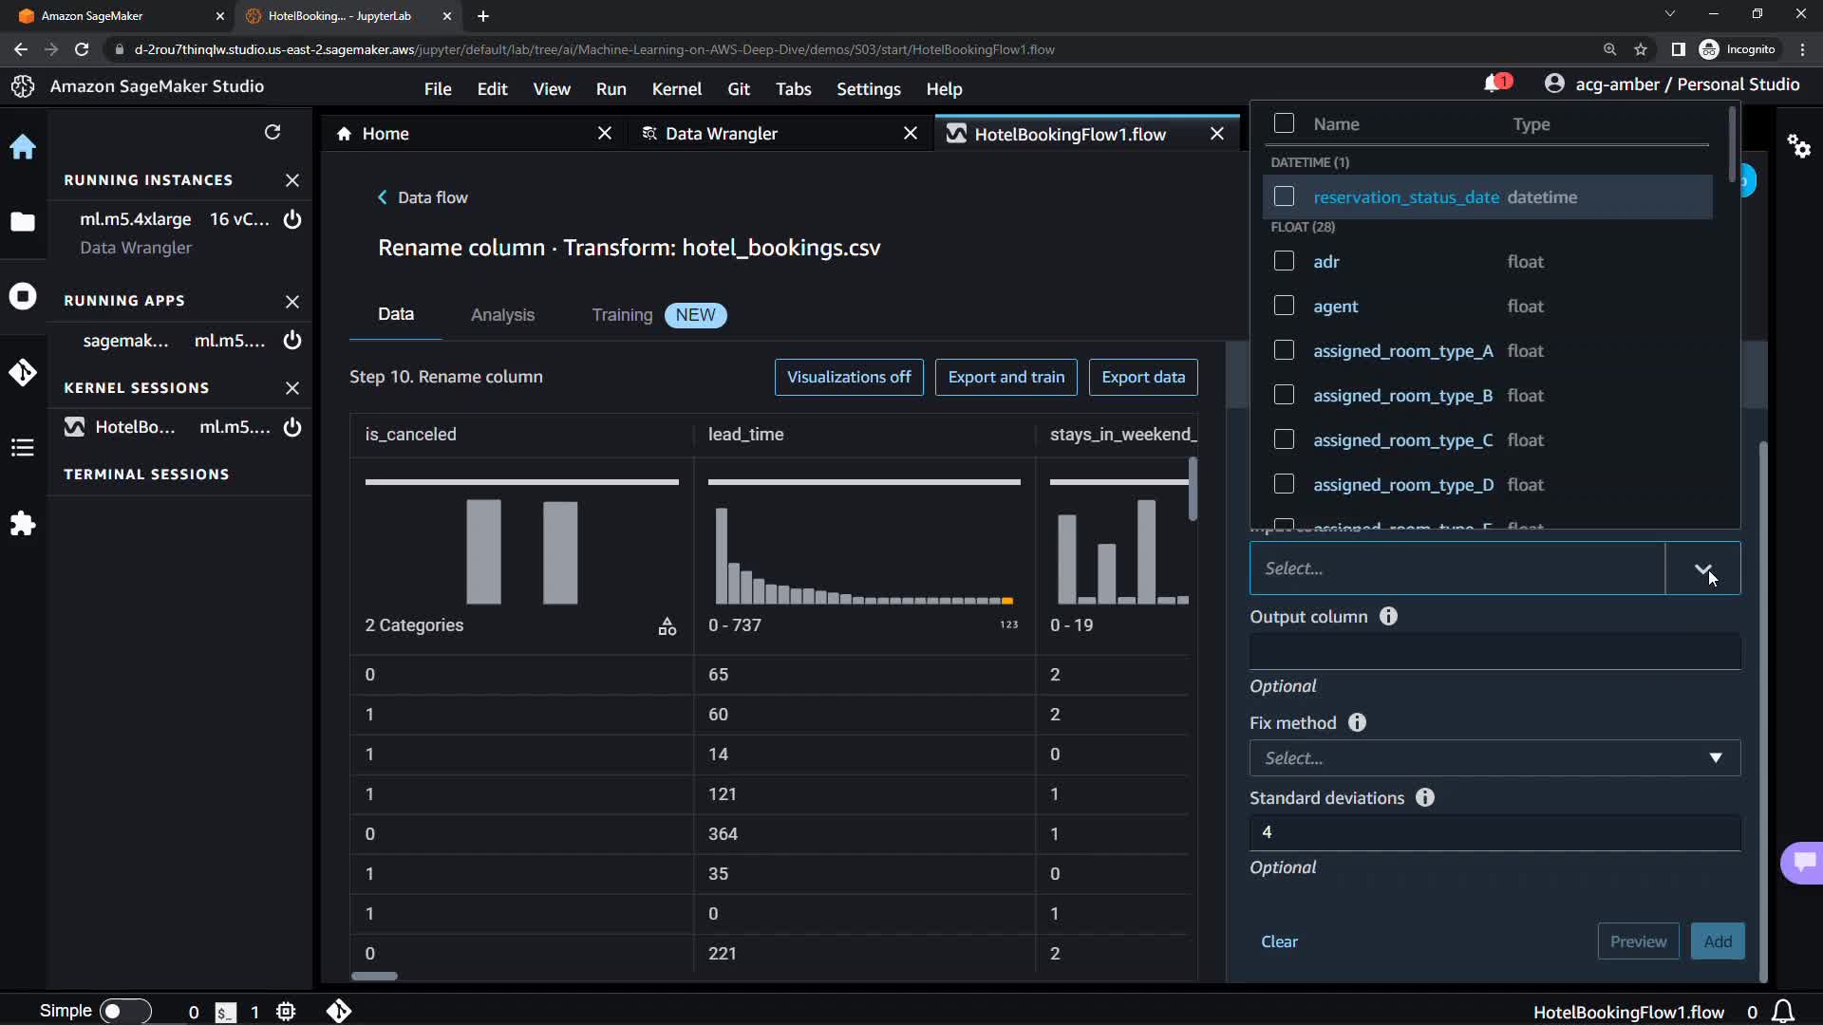Viewport: 1823px width, 1025px height.
Task: Switch to the Analysis tab
Action: (x=502, y=315)
